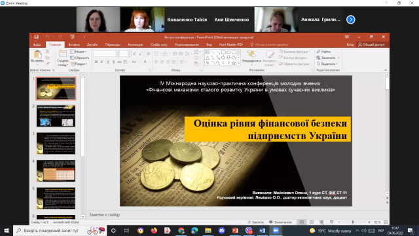Screen dimensions: 419x236
Task: Click the Создать слайд button
Action: [63, 58]
